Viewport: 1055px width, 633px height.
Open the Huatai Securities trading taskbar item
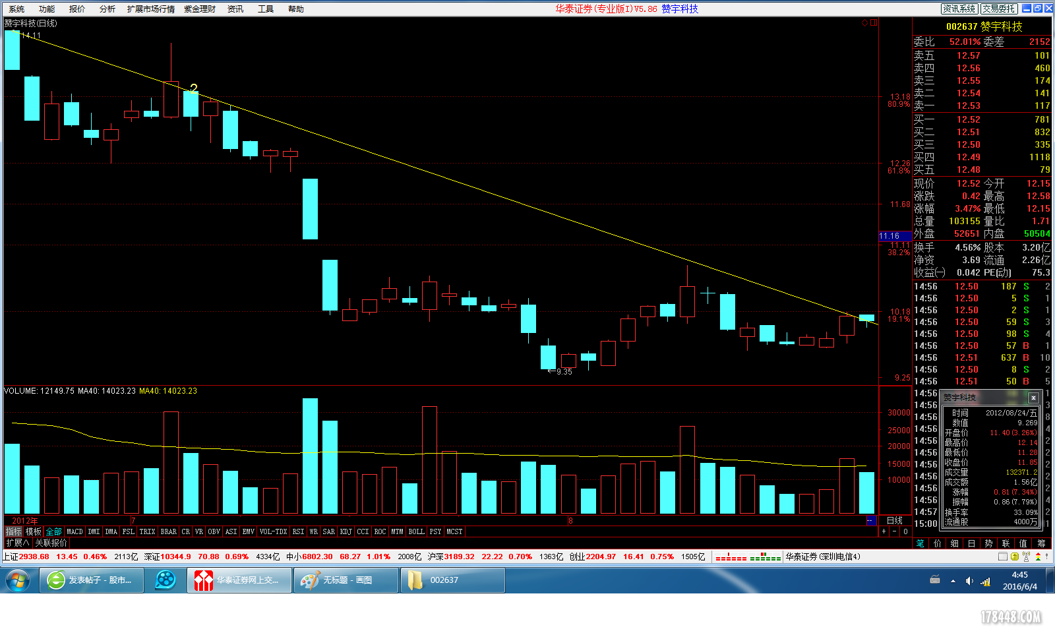pos(239,580)
